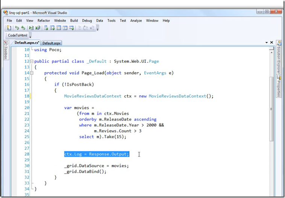Viewport: 285px width, 198px height.
Task: Expand the Toolbox side panel
Action: coord(6,50)
